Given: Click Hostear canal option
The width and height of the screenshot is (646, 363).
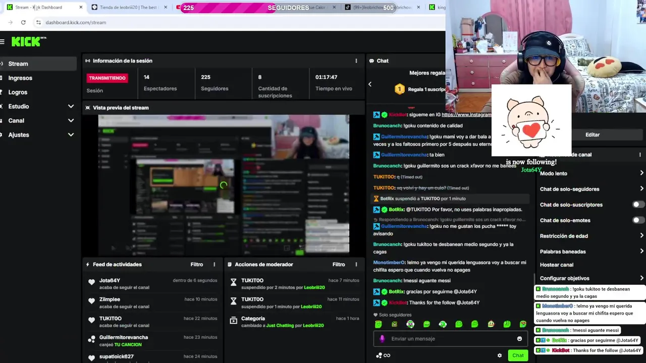Looking at the screenshot, I should point(557,265).
